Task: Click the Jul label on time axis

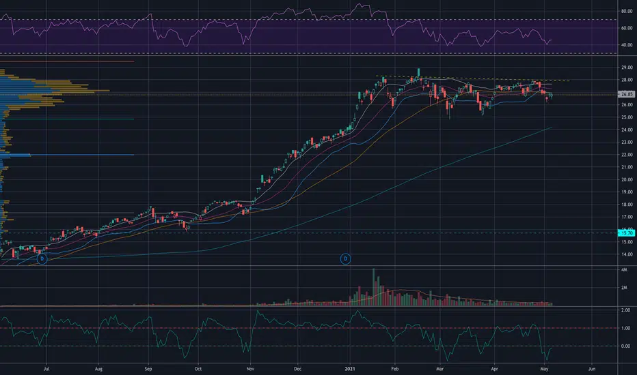Action: coord(46,369)
